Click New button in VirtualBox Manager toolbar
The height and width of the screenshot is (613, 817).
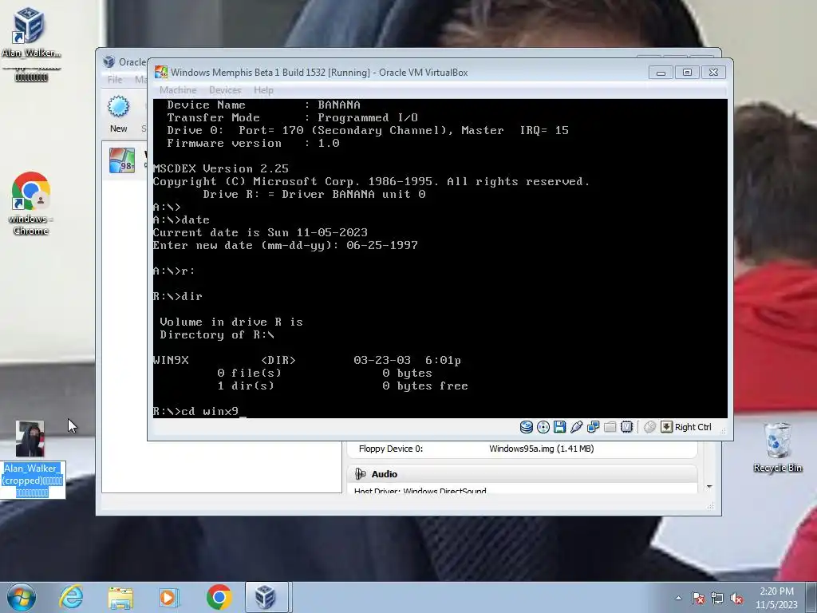point(118,114)
